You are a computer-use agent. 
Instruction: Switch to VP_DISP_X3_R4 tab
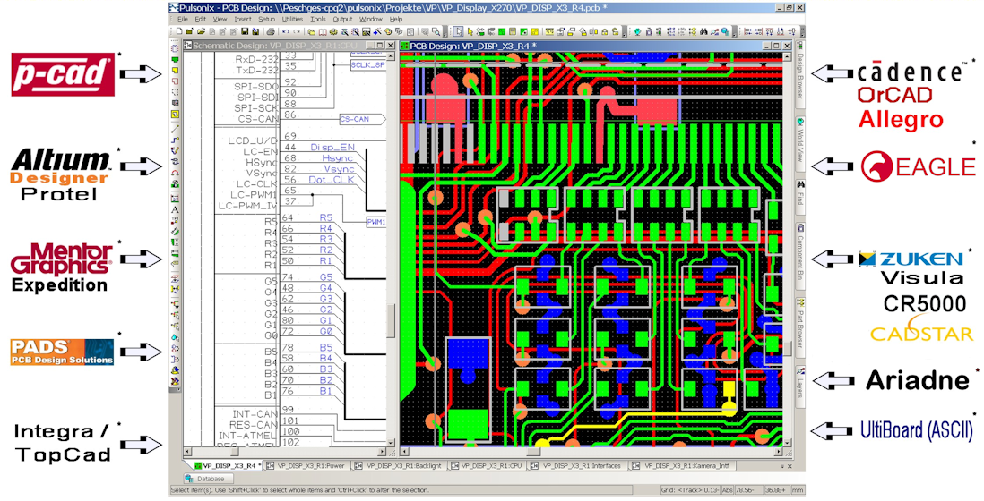click(x=224, y=466)
